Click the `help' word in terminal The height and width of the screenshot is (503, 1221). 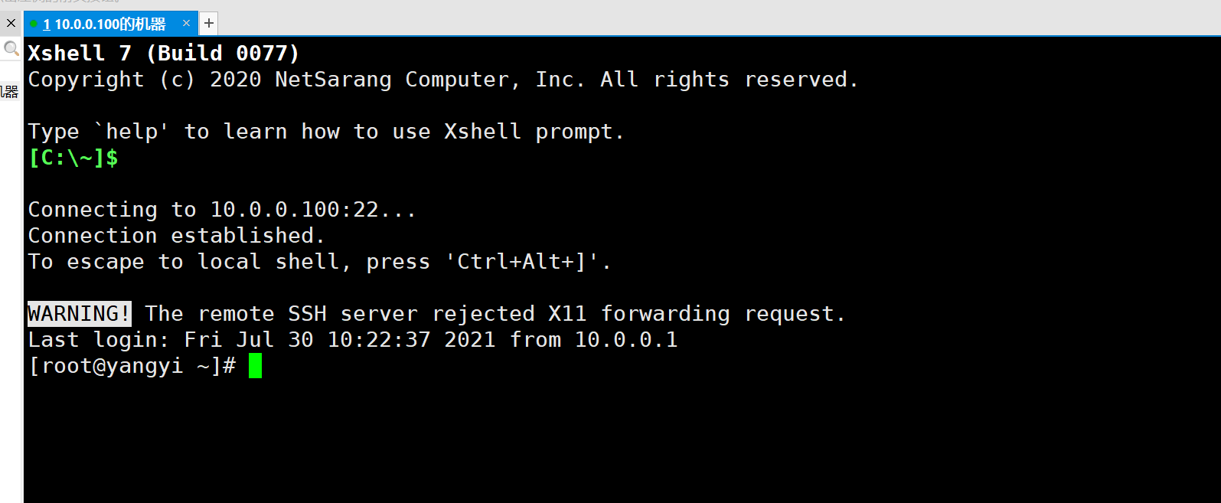[132, 132]
